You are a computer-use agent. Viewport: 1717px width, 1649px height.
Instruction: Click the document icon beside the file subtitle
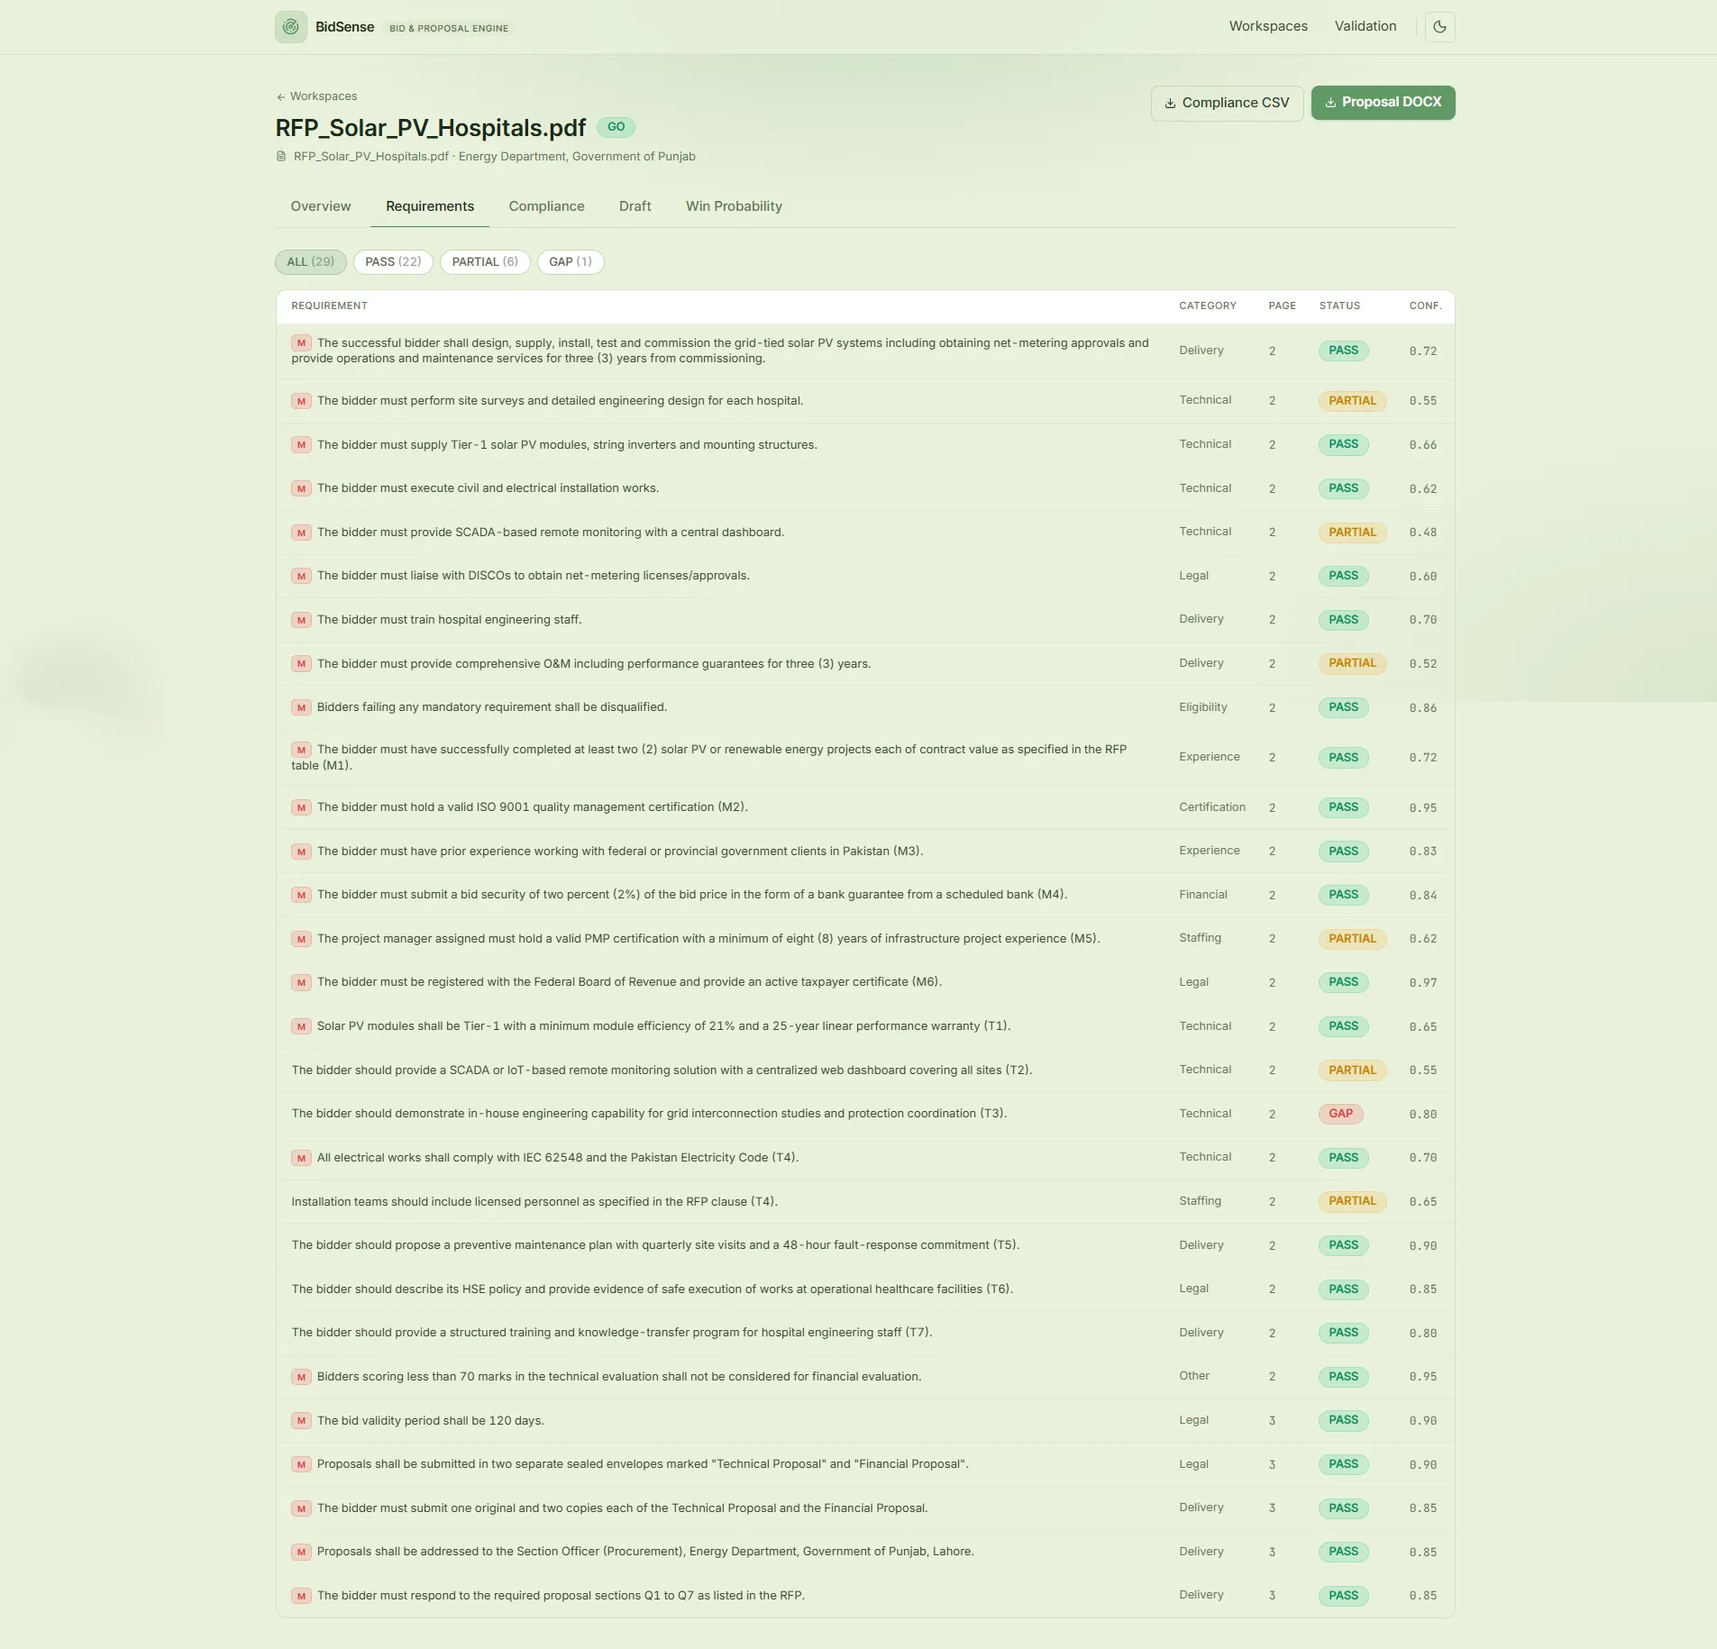[x=281, y=157]
